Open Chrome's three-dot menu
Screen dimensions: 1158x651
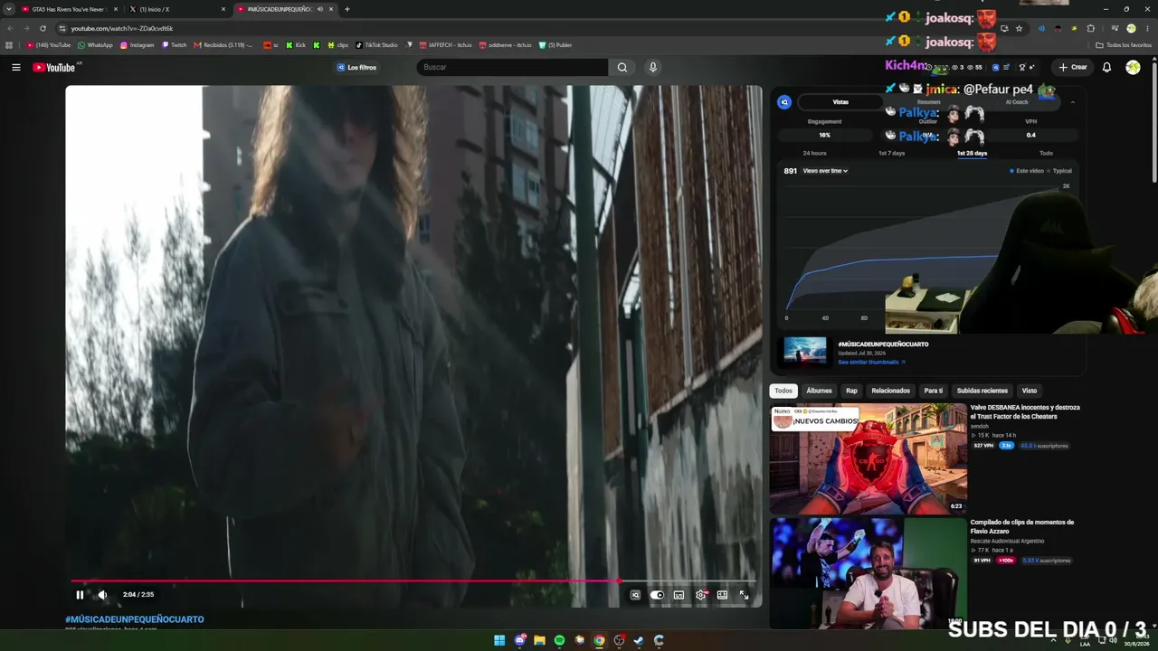1147,28
